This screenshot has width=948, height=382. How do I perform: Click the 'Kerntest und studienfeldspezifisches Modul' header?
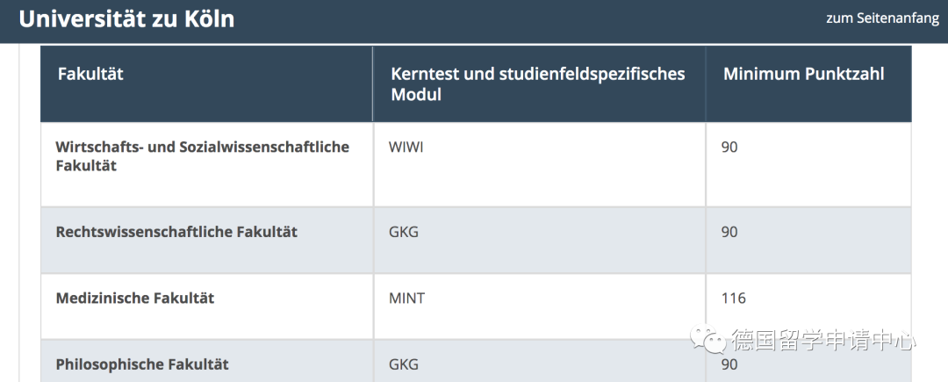[537, 84]
